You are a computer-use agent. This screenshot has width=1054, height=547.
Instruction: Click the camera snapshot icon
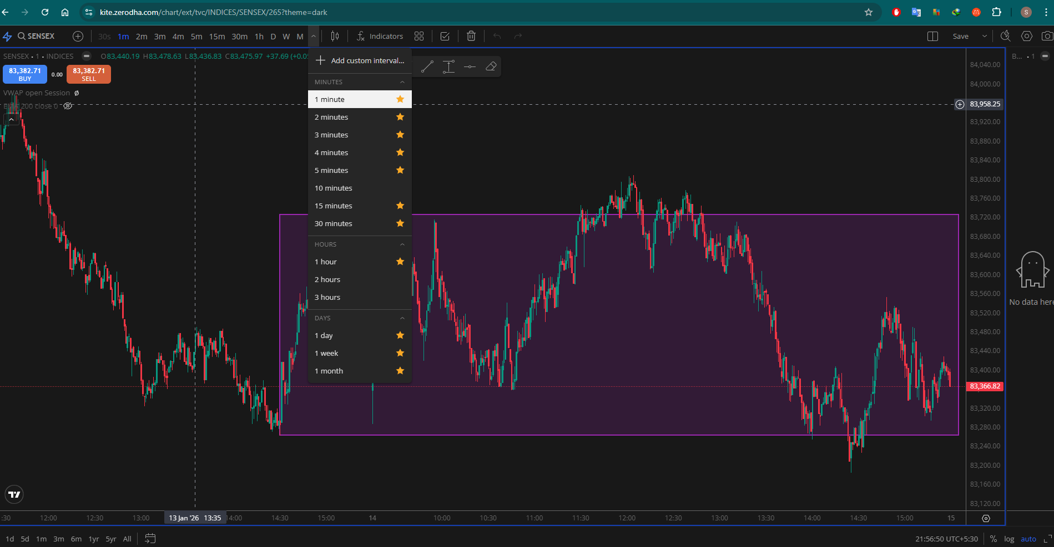[1047, 36]
